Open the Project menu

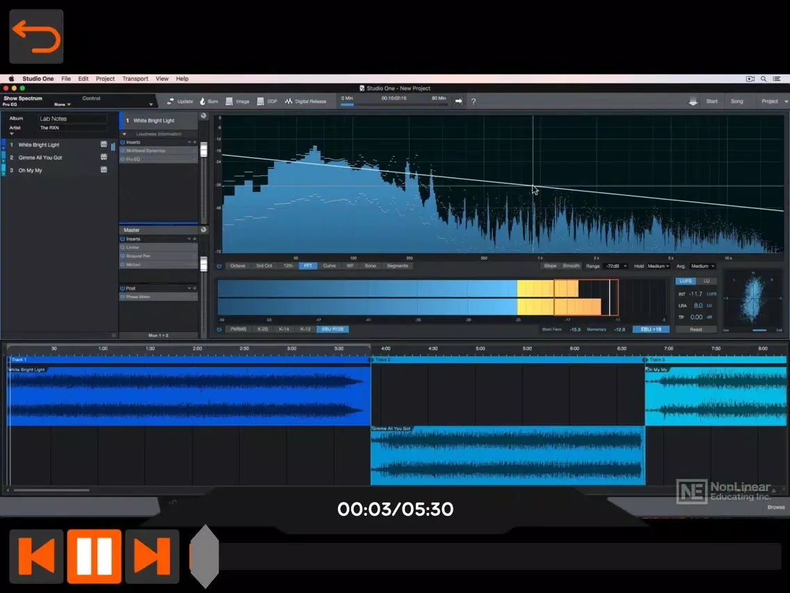coord(105,79)
